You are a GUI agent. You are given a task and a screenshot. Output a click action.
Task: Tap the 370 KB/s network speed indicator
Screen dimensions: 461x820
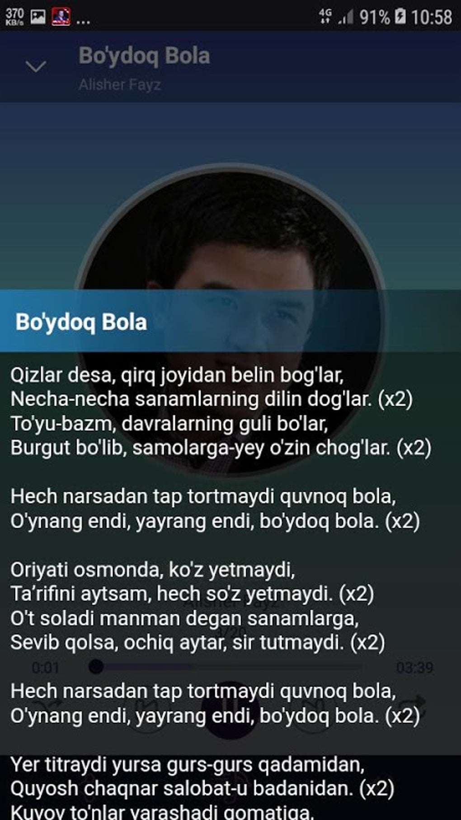click(x=15, y=17)
